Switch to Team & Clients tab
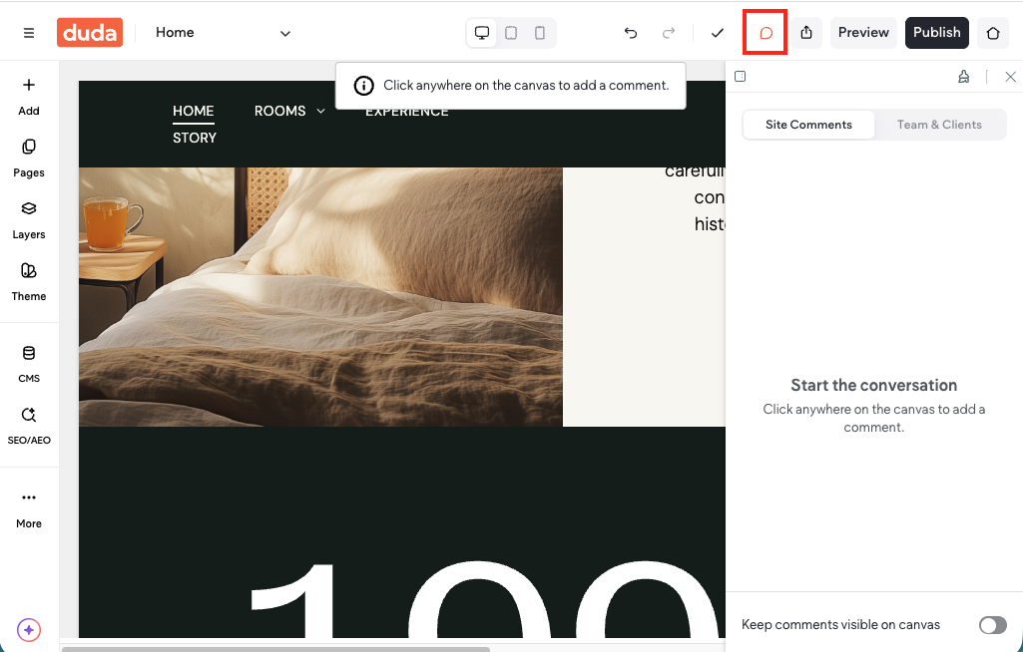Screen dimensions: 1023x652 pos(939,125)
